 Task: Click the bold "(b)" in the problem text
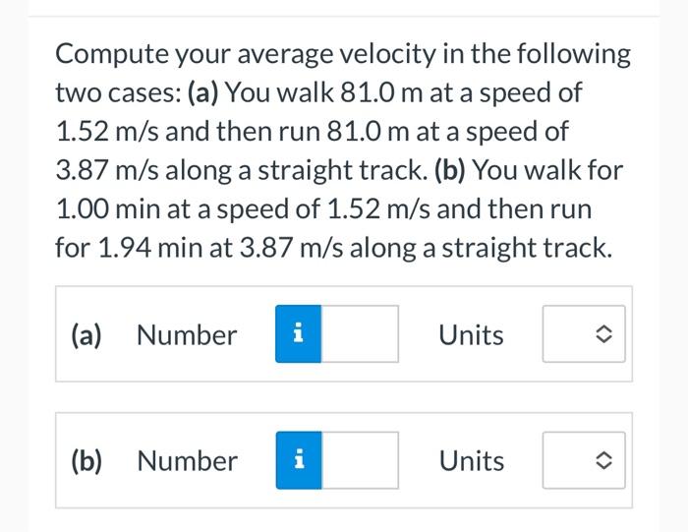[450, 170]
